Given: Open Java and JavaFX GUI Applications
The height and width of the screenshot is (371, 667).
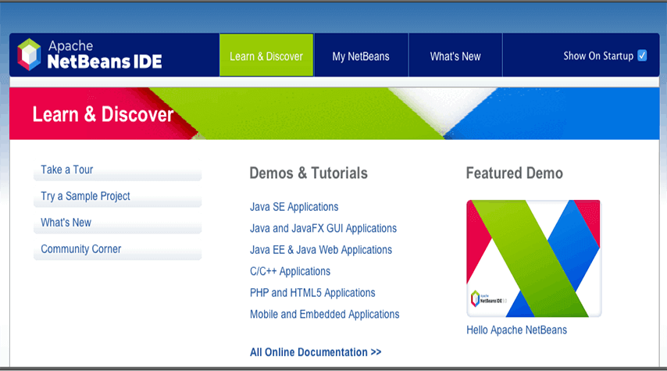Looking at the screenshot, I should pyautogui.click(x=323, y=229).
